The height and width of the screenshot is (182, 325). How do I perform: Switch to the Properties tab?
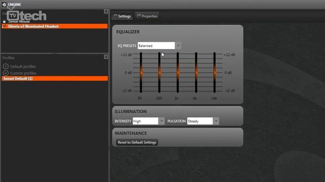[147, 16]
